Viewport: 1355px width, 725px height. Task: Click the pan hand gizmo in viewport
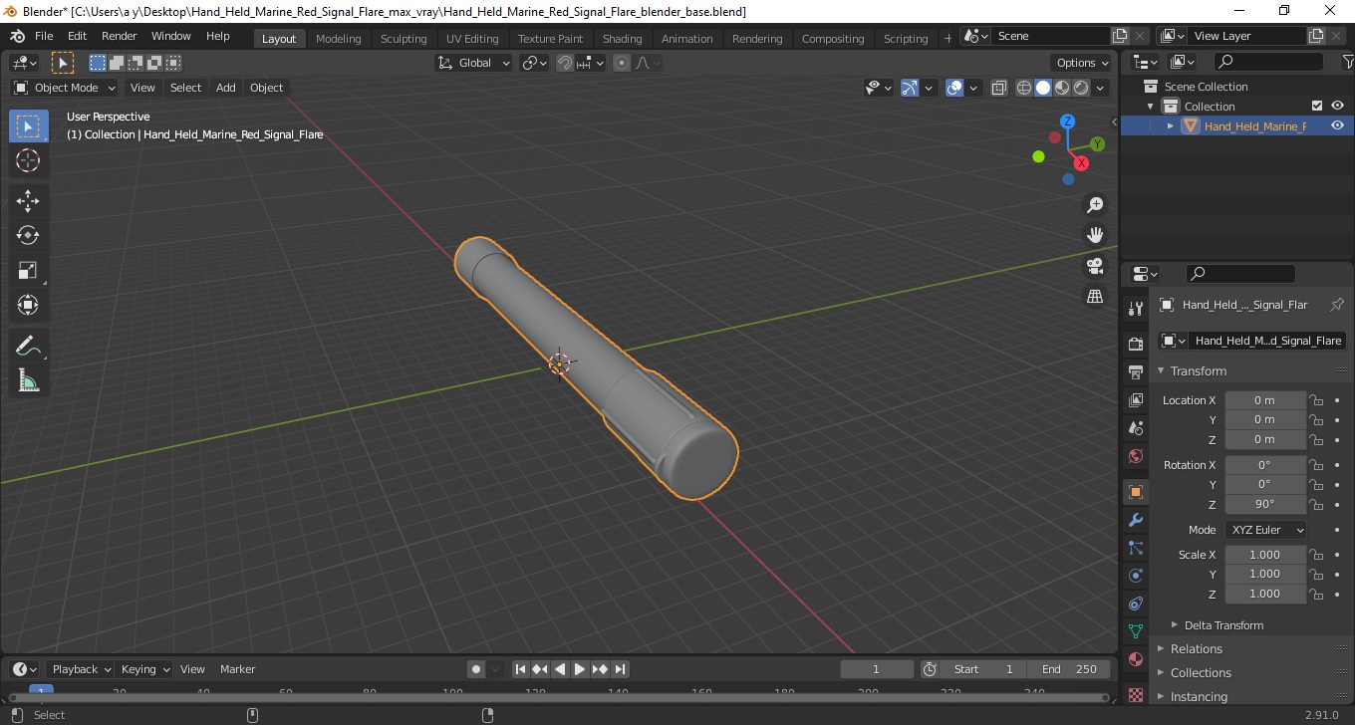click(x=1095, y=235)
